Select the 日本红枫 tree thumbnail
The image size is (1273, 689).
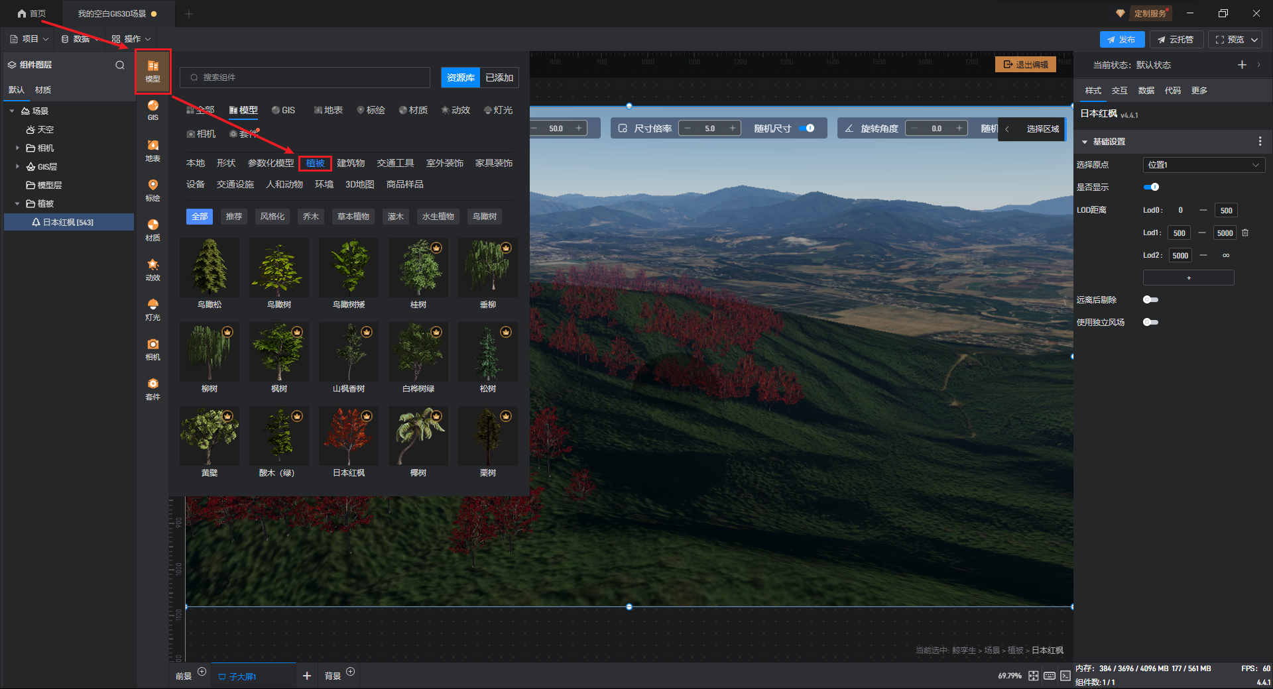(348, 436)
